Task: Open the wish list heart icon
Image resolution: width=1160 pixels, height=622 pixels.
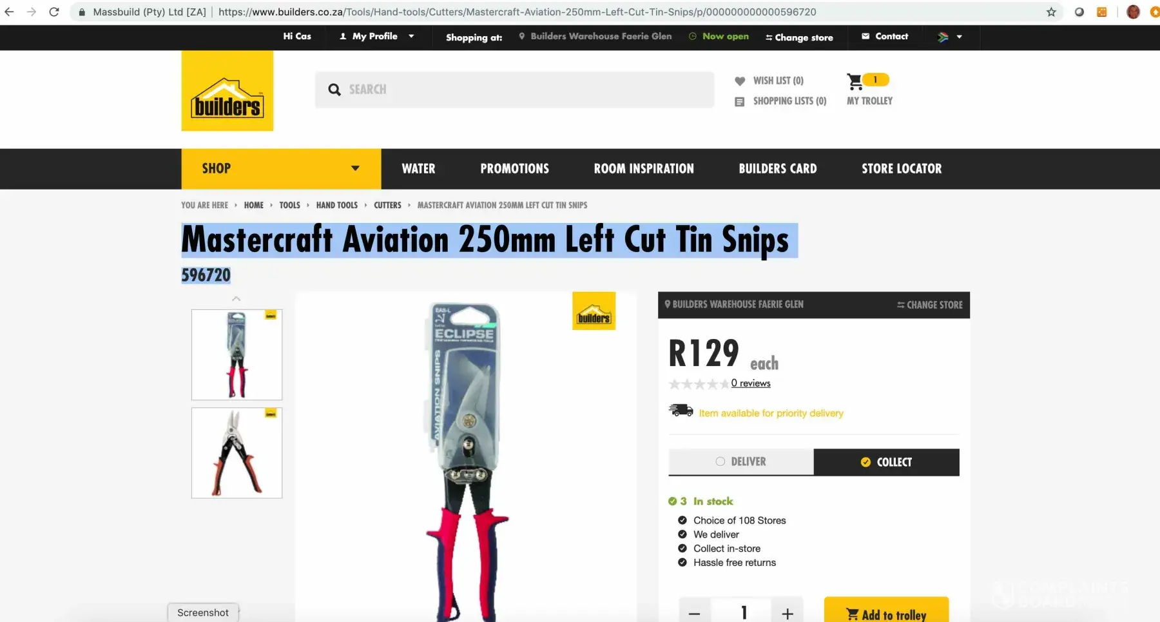Action: pyautogui.click(x=740, y=81)
